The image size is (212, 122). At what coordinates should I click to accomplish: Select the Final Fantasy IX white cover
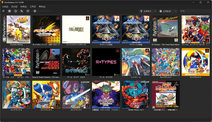[x=76, y=29]
